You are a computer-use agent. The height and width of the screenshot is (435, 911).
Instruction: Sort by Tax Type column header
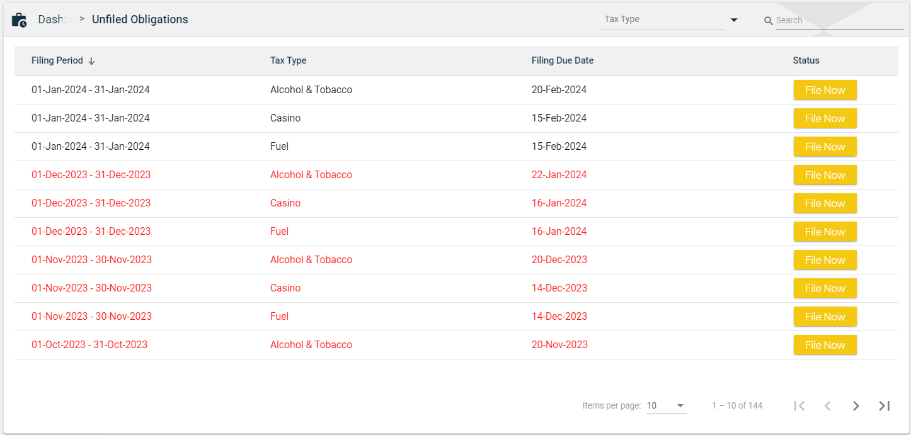[x=288, y=60]
